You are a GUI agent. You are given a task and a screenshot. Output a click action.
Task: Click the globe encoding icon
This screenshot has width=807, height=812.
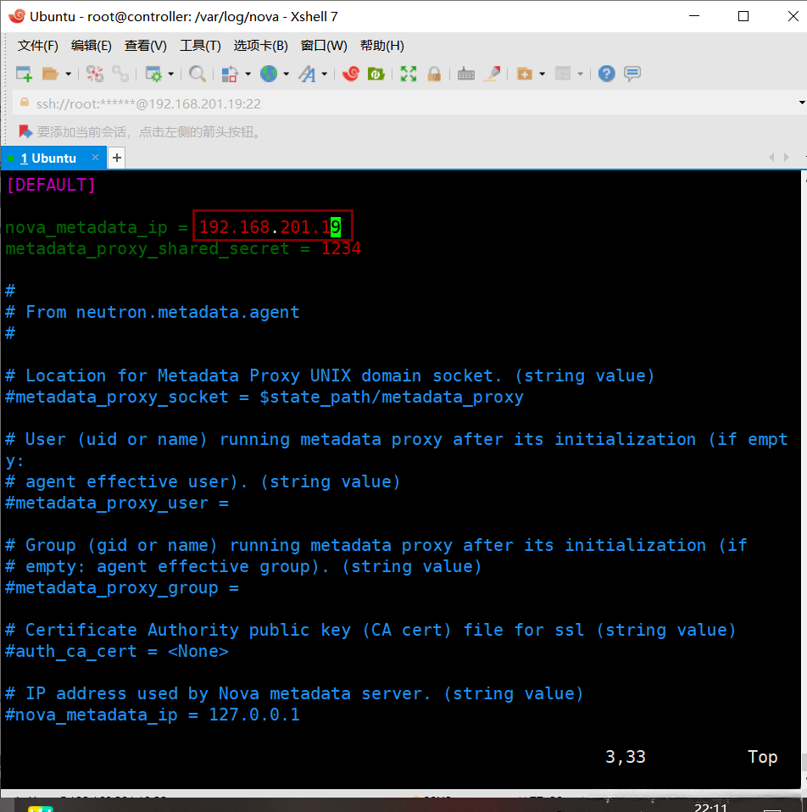269,74
